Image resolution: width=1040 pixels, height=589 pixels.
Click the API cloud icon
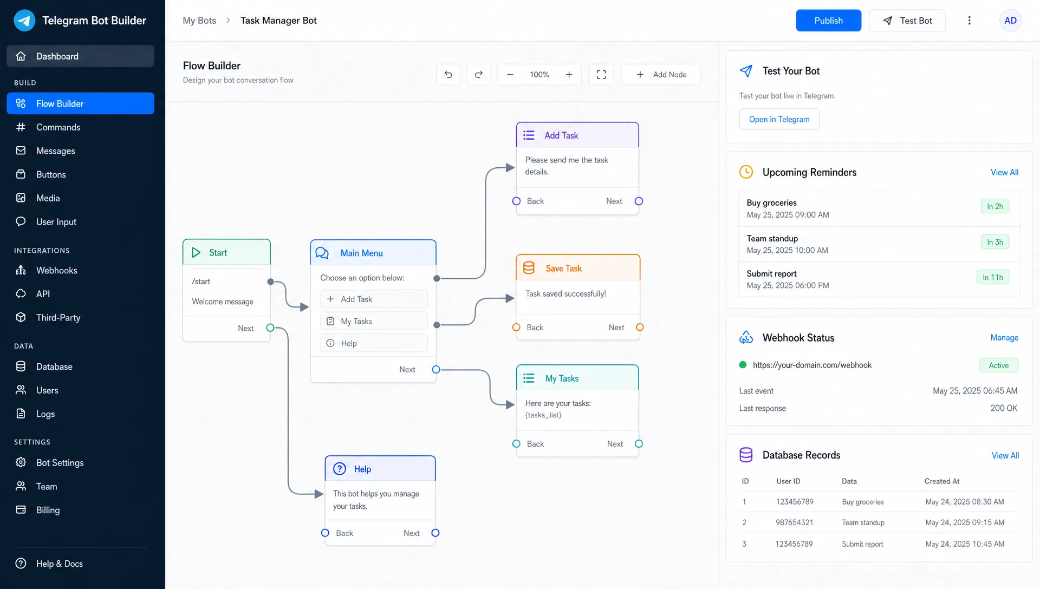tap(21, 293)
